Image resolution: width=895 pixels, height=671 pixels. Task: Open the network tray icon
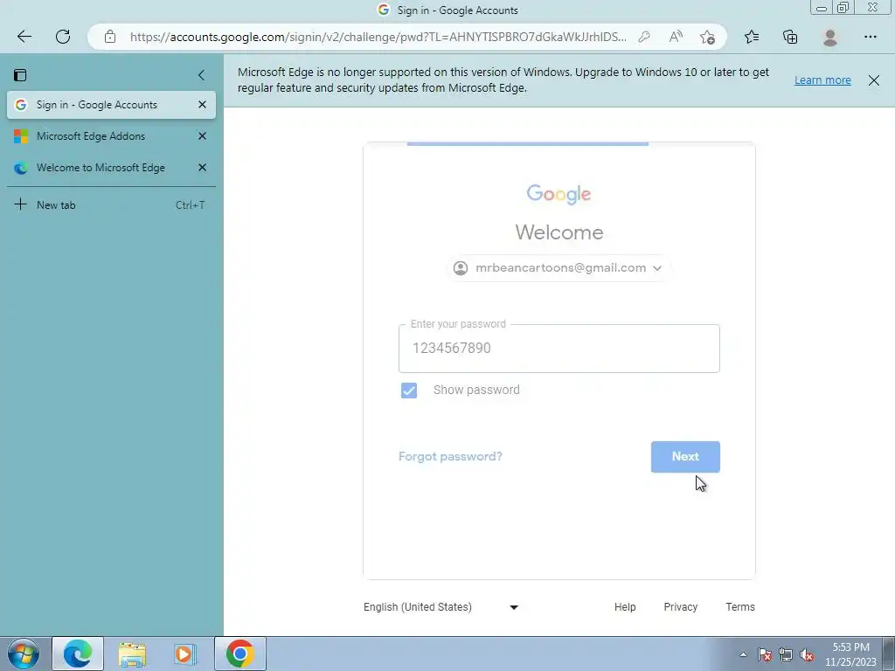[786, 654]
